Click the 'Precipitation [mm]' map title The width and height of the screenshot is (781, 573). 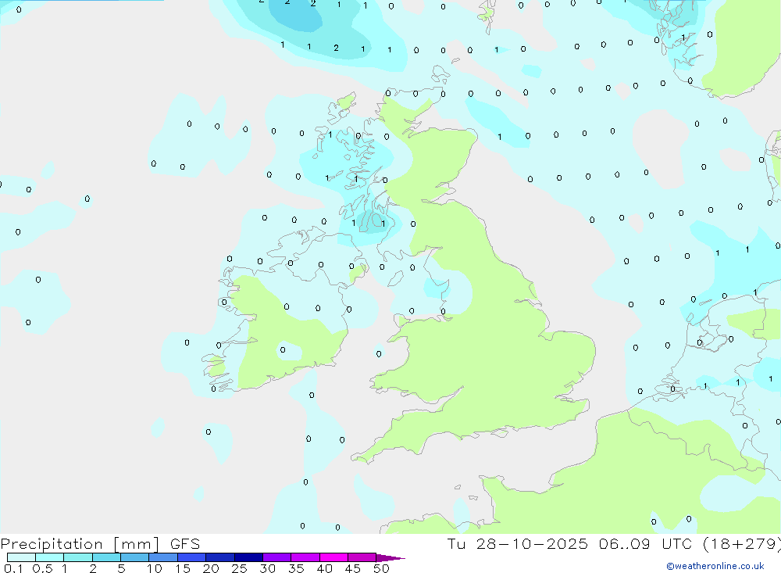pyautogui.click(x=80, y=544)
